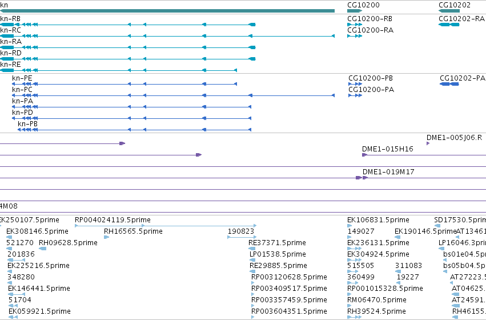
Task: Click the 190823 EST label
Action: tap(241, 231)
